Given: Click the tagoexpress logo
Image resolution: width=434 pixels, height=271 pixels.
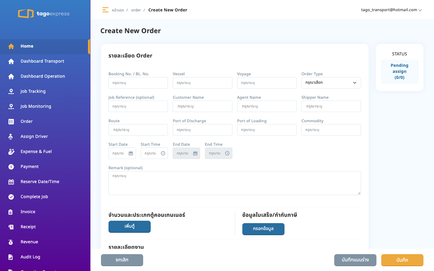Looking at the screenshot, I should tap(44, 14).
